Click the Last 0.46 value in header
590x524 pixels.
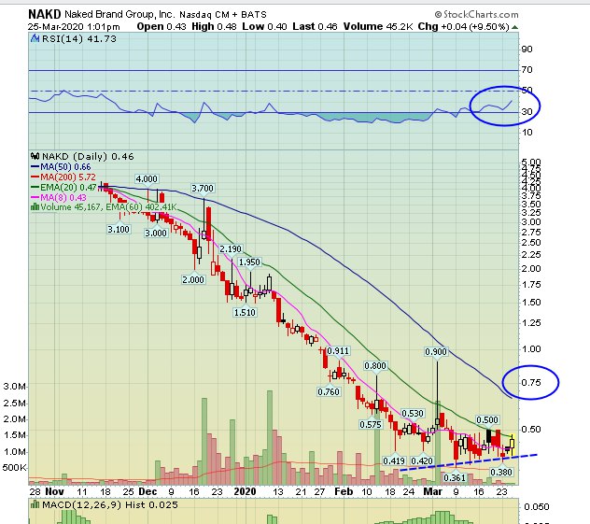pos(315,27)
